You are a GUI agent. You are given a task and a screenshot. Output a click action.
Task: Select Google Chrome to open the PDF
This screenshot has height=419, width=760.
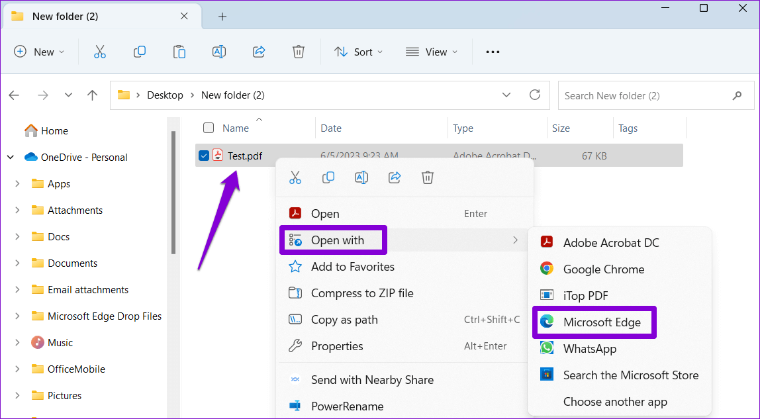(602, 269)
